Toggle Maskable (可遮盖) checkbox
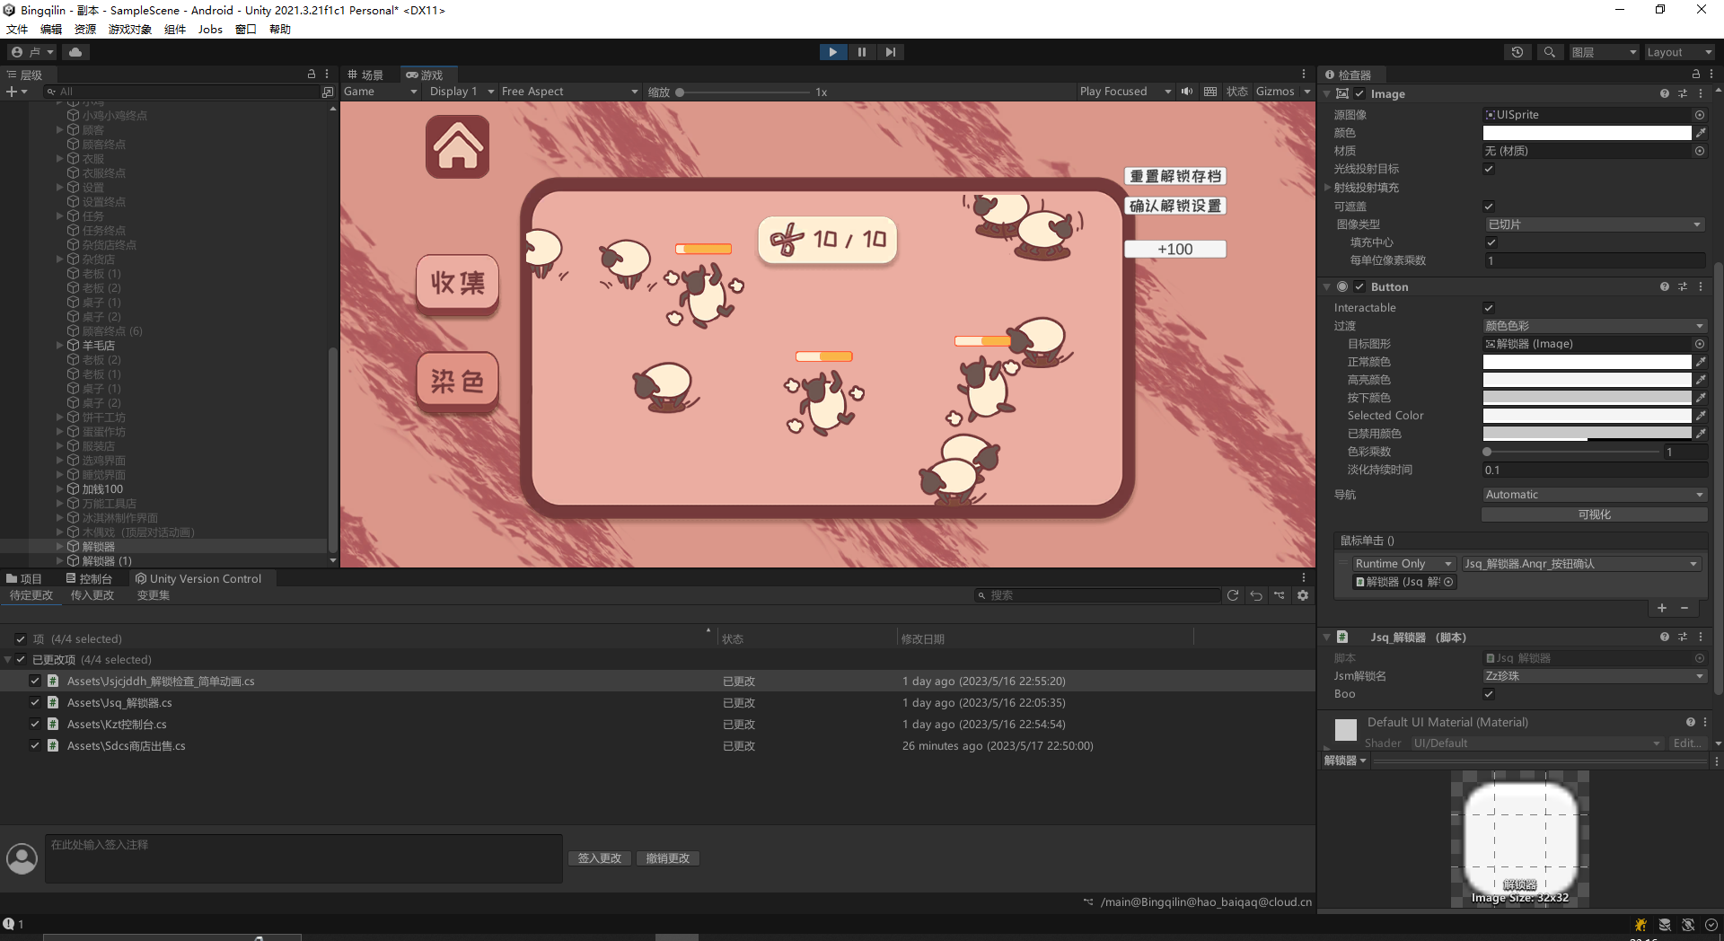 click(x=1489, y=207)
